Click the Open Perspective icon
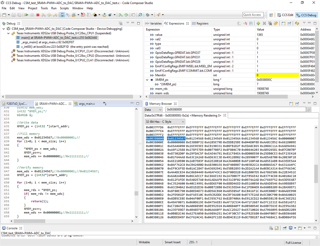The height and width of the screenshot is (246, 320). point(271,15)
